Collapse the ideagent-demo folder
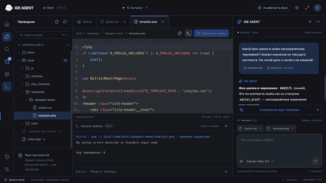The image size is (326, 183). click(x=26, y=100)
